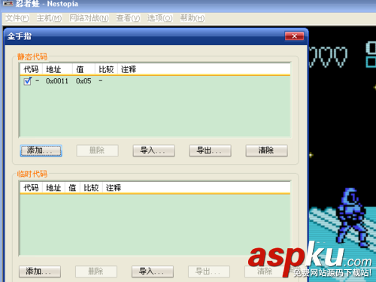Uncheck the 0x0011 cheat code checkbox
The image size is (376, 282).
pyautogui.click(x=27, y=81)
